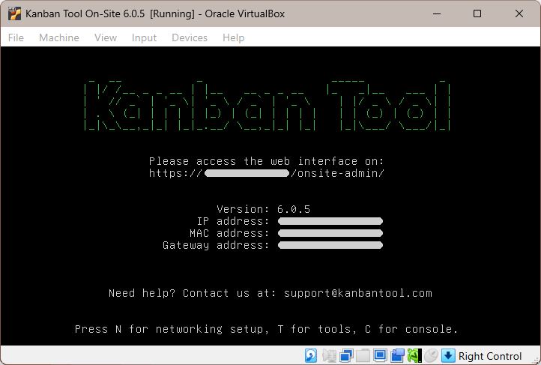Click the Right Control host key label
This screenshot has height=365, width=541.
coord(490,356)
